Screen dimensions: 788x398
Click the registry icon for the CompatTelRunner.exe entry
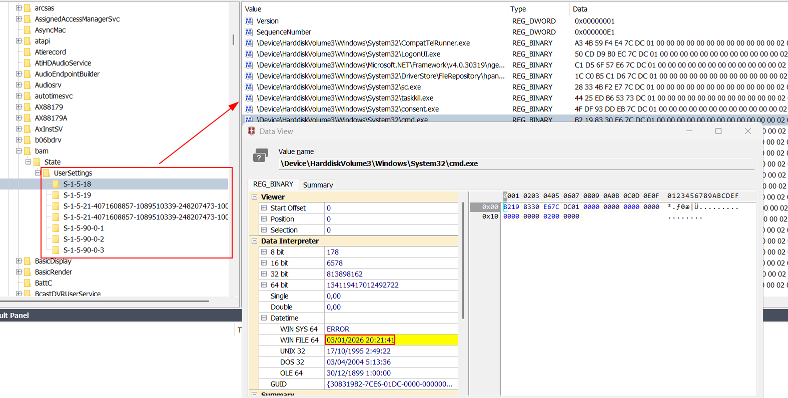[249, 43]
